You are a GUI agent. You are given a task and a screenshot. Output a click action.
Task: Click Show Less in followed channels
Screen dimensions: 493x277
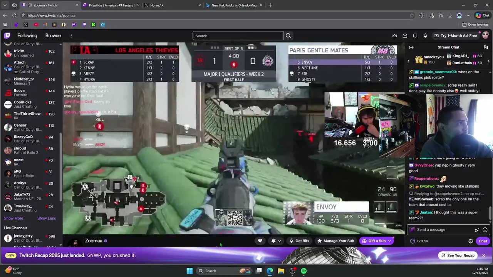coord(47,219)
